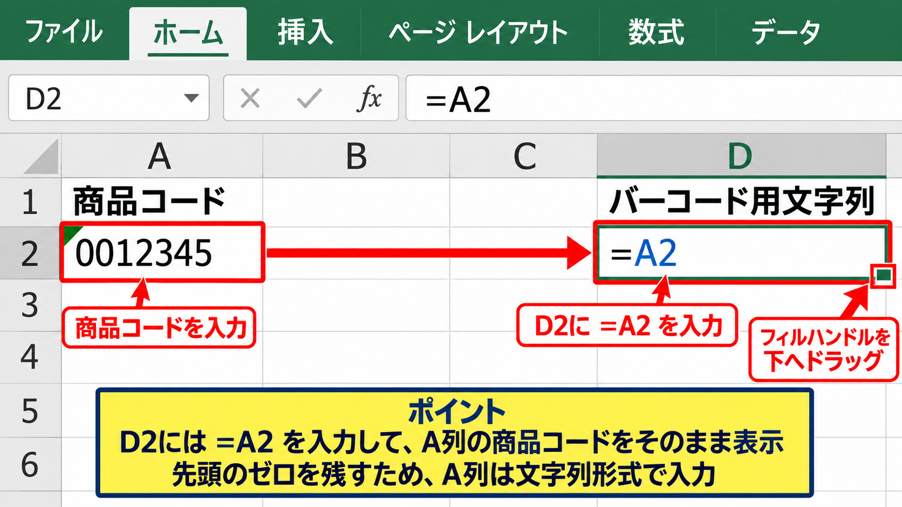Viewport: 902px width, 507px height.
Task: Select row 6 header
Action: (x=30, y=464)
